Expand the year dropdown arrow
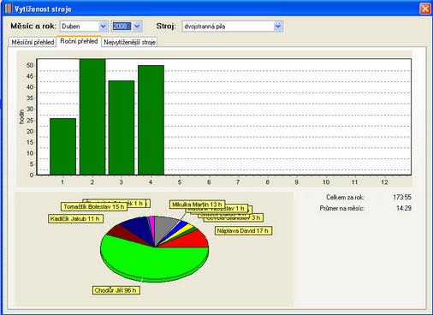 pos(137,27)
